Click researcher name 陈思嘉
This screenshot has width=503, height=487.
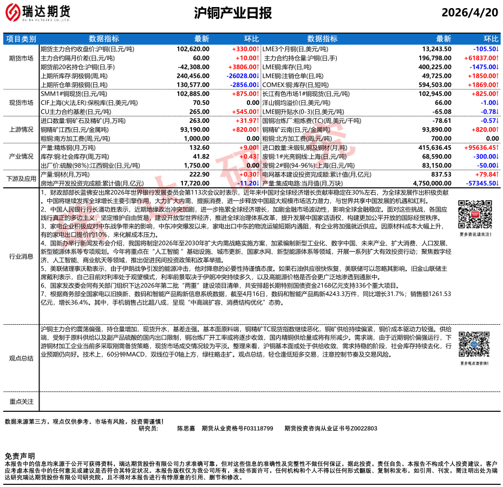[x=187, y=428]
